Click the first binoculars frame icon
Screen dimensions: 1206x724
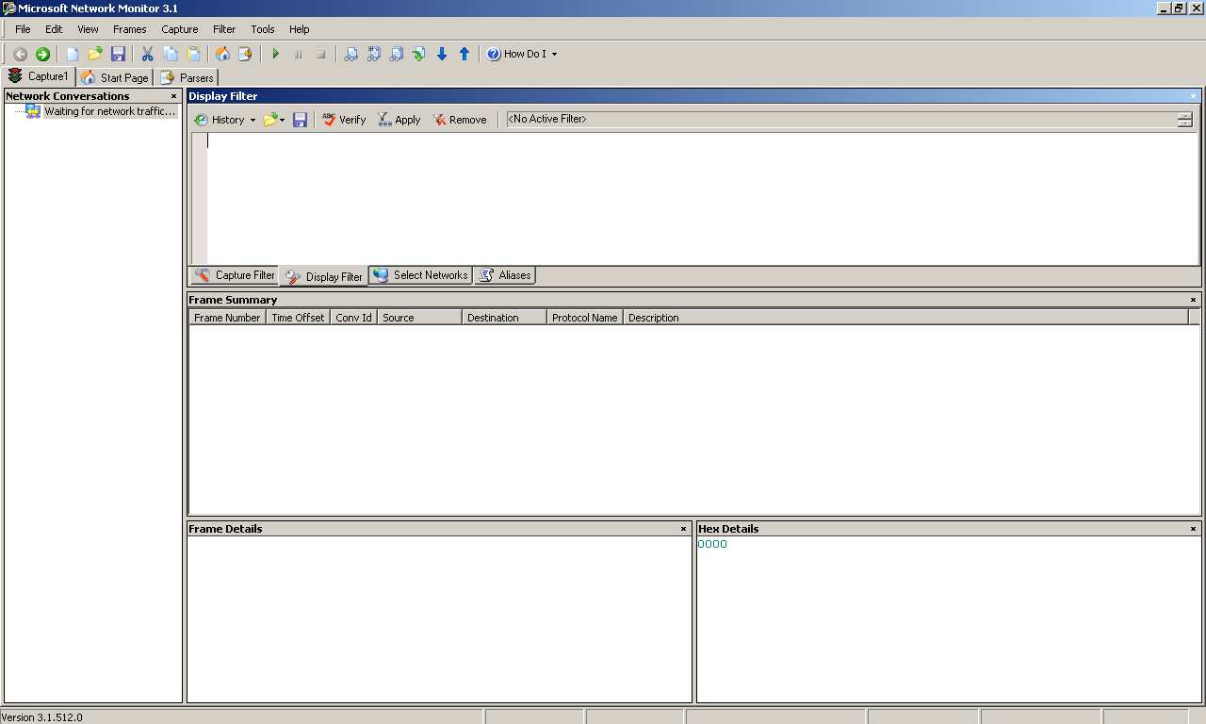[351, 55]
